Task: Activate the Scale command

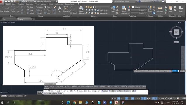Action: point(39,13)
